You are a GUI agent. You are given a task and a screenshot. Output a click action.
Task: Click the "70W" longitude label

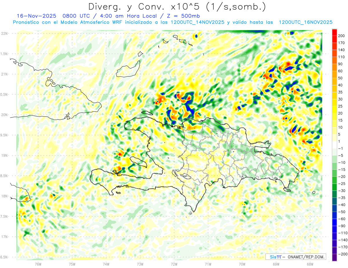(x=242, y=264)
